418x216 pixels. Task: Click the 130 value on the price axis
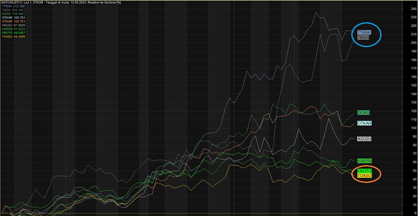414,102
